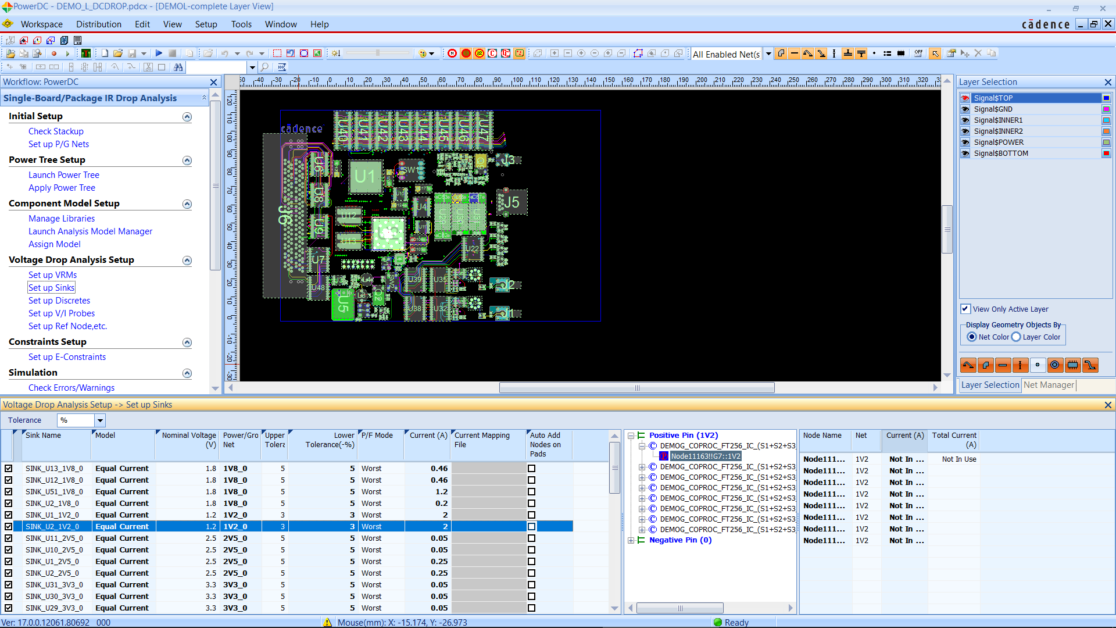Uncheck View Only Active Layer
Viewport: 1116px width, 628px height.
(x=965, y=309)
